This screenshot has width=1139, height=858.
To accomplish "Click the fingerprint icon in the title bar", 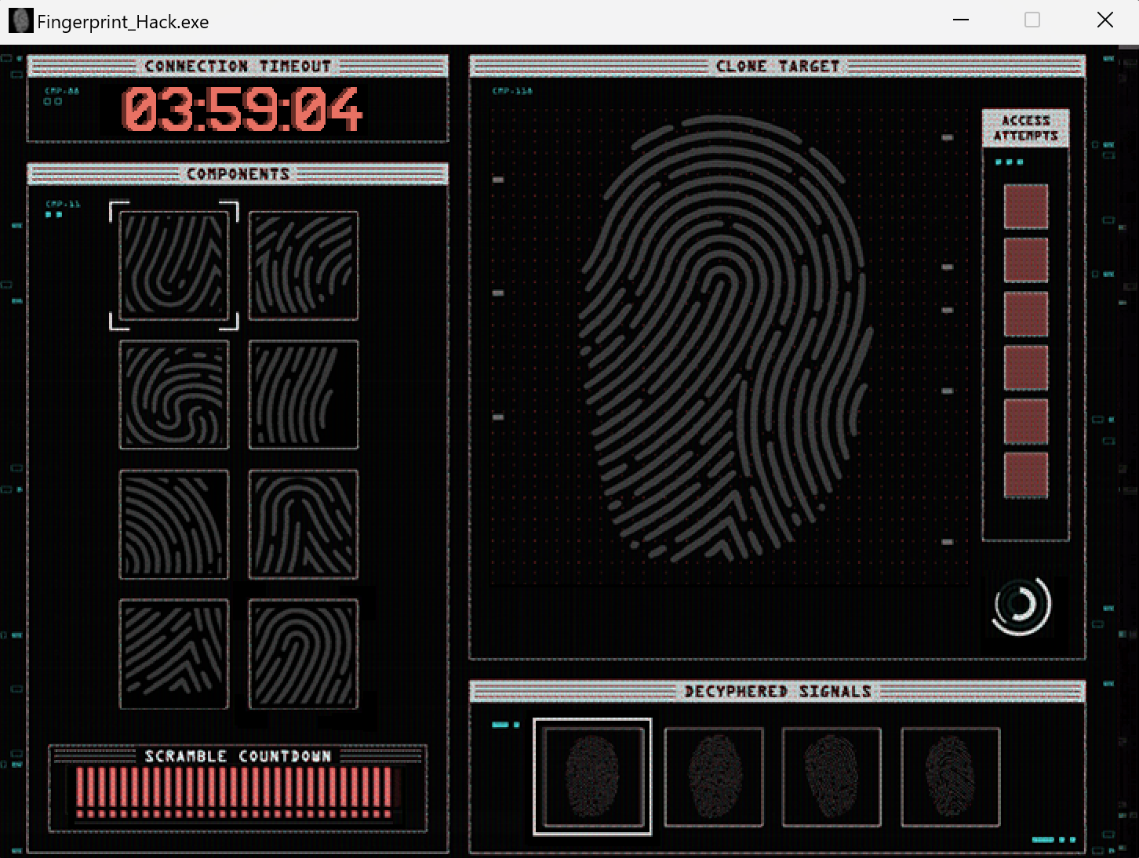I will [x=20, y=20].
